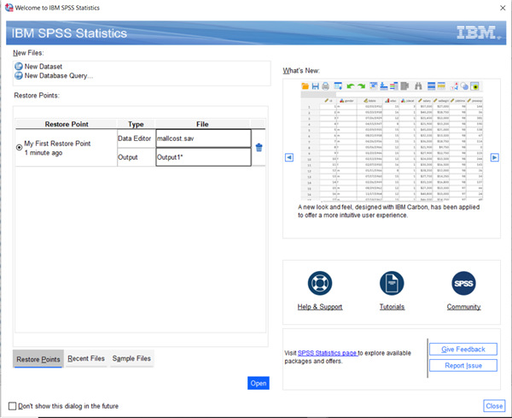Click the Give Feedback button

pyautogui.click(x=463, y=350)
